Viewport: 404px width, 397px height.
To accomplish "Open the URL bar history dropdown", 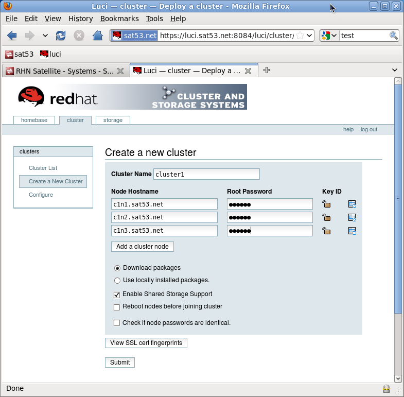I will click(309, 36).
